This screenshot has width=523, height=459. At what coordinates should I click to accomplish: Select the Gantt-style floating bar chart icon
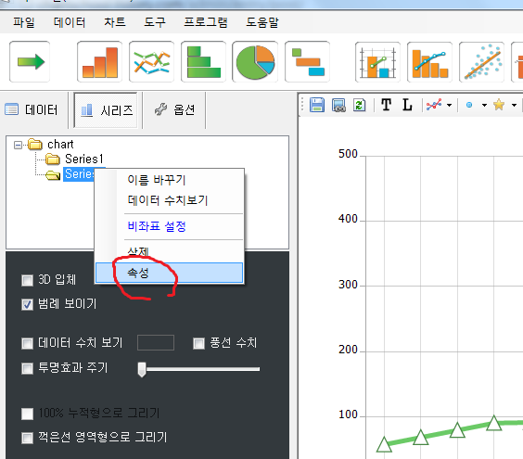pyautogui.click(x=307, y=62)
